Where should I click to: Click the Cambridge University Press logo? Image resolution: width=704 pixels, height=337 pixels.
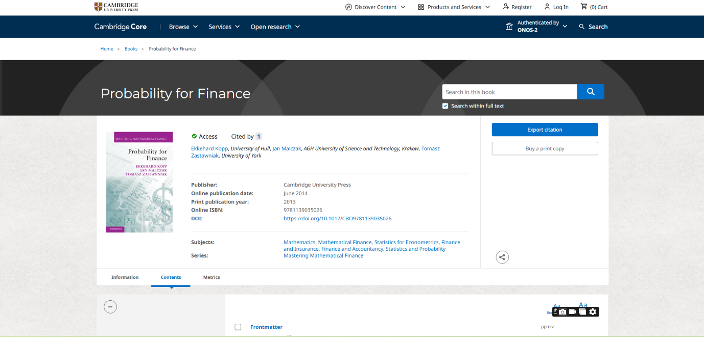click(116, 7)
